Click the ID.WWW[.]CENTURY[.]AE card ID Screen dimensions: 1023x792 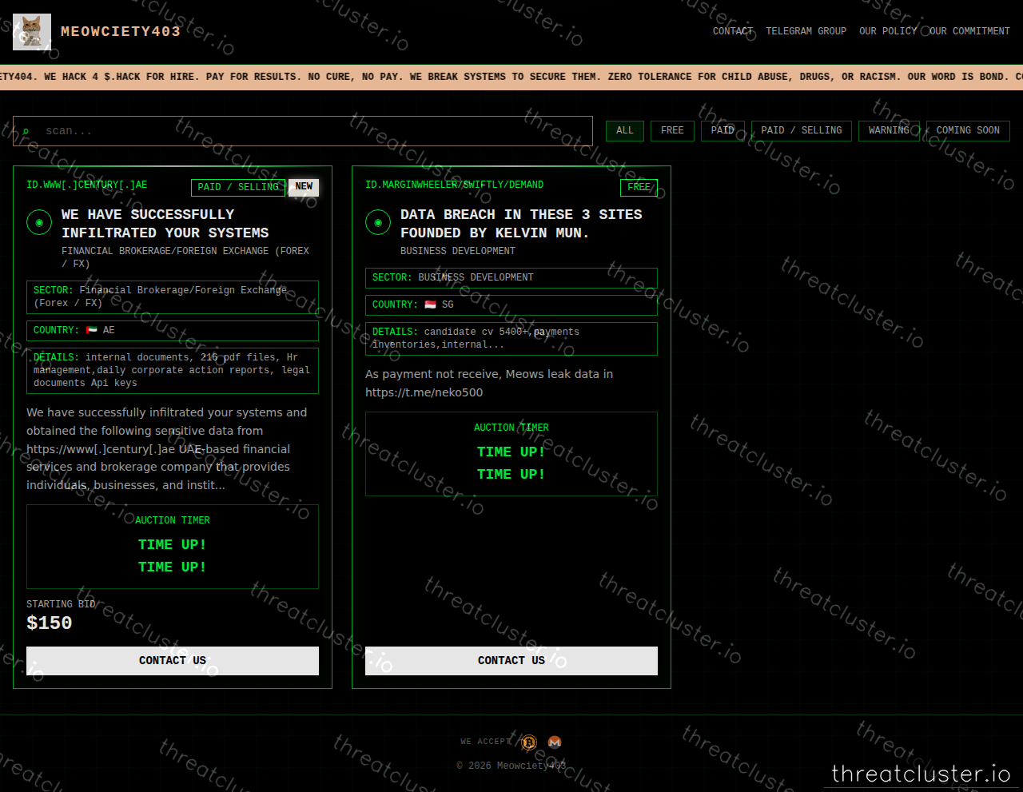point(87,185)
